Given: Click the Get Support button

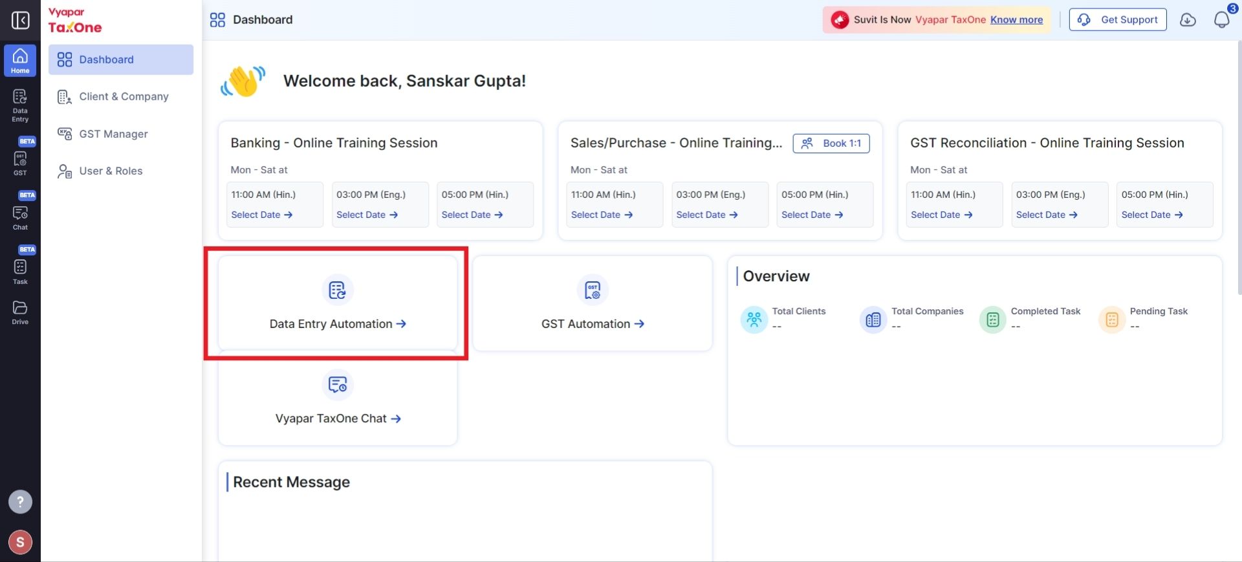Looking at the screenshot, I should tap(1118, 19).
